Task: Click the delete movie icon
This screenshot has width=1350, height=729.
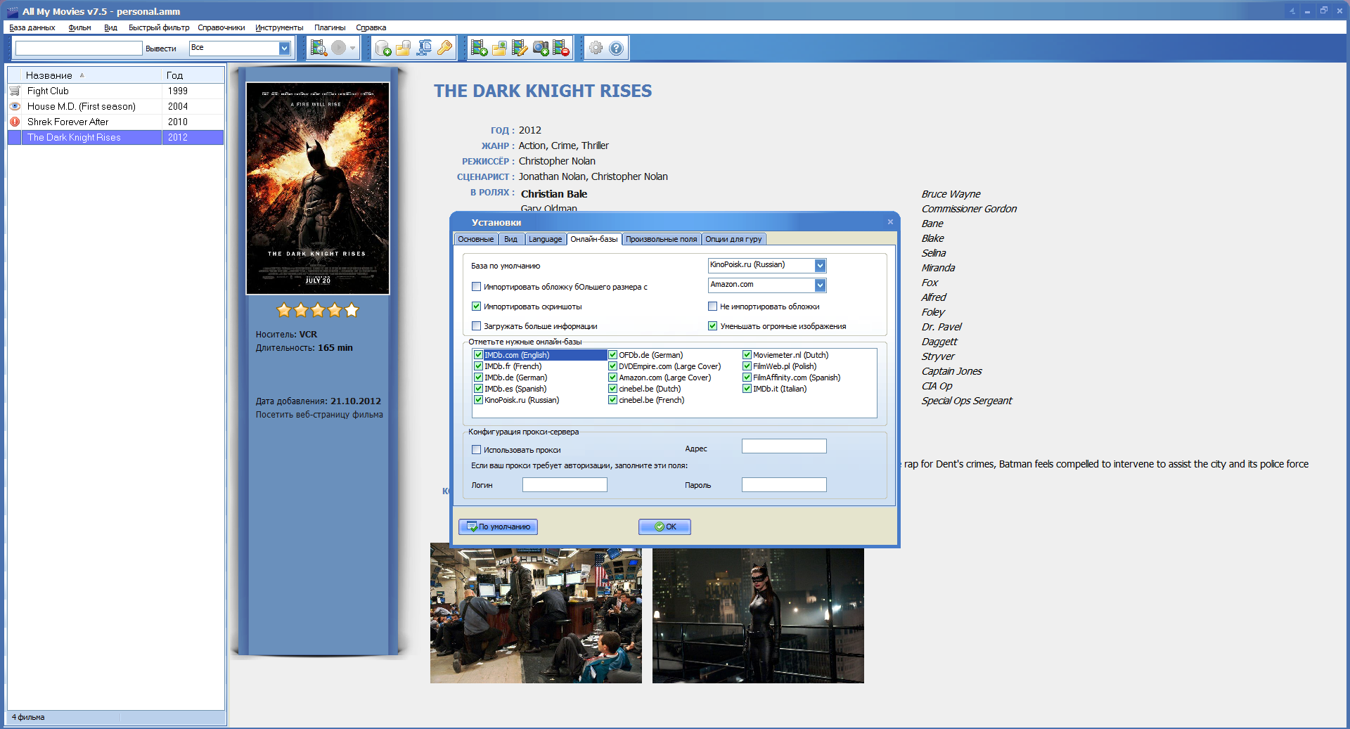Action: [561, 48]
